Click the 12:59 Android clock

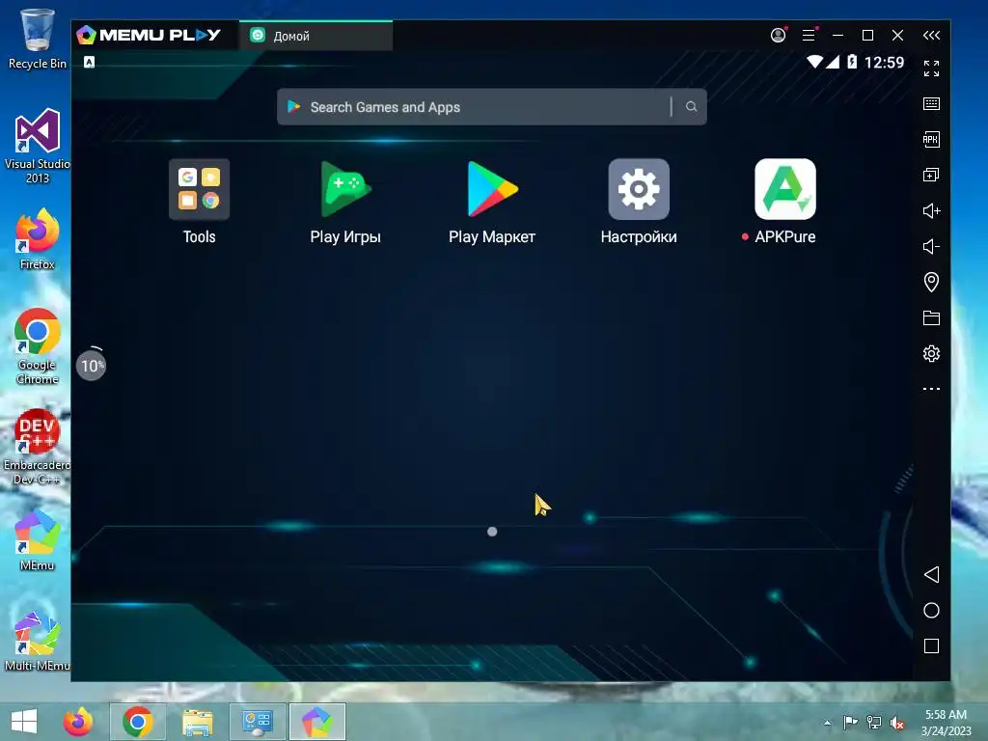[x=884, y=63]
